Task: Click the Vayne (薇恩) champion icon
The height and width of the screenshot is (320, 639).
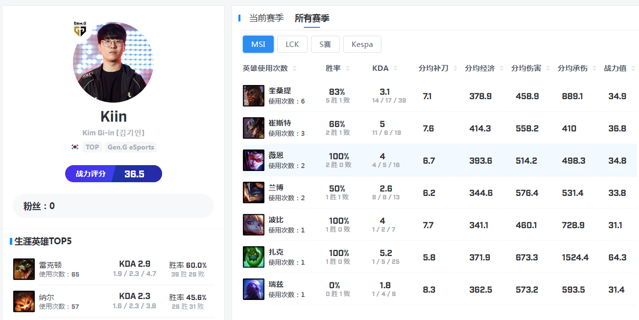Action: tap(254, 160)
